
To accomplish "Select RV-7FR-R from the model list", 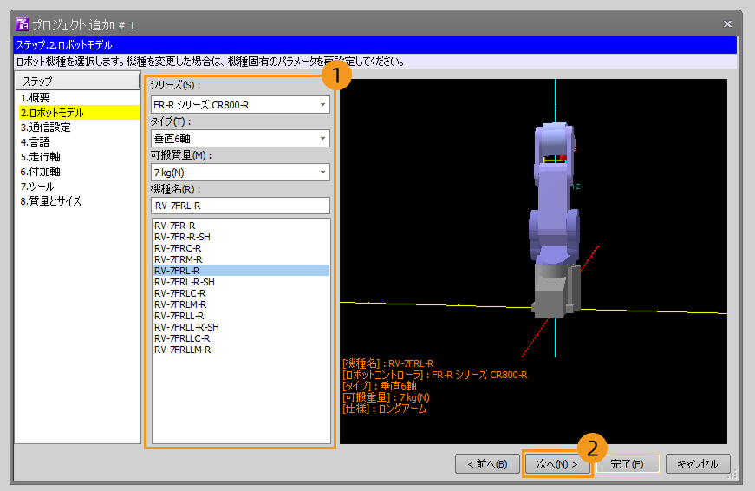I will [x=174, y=226].
